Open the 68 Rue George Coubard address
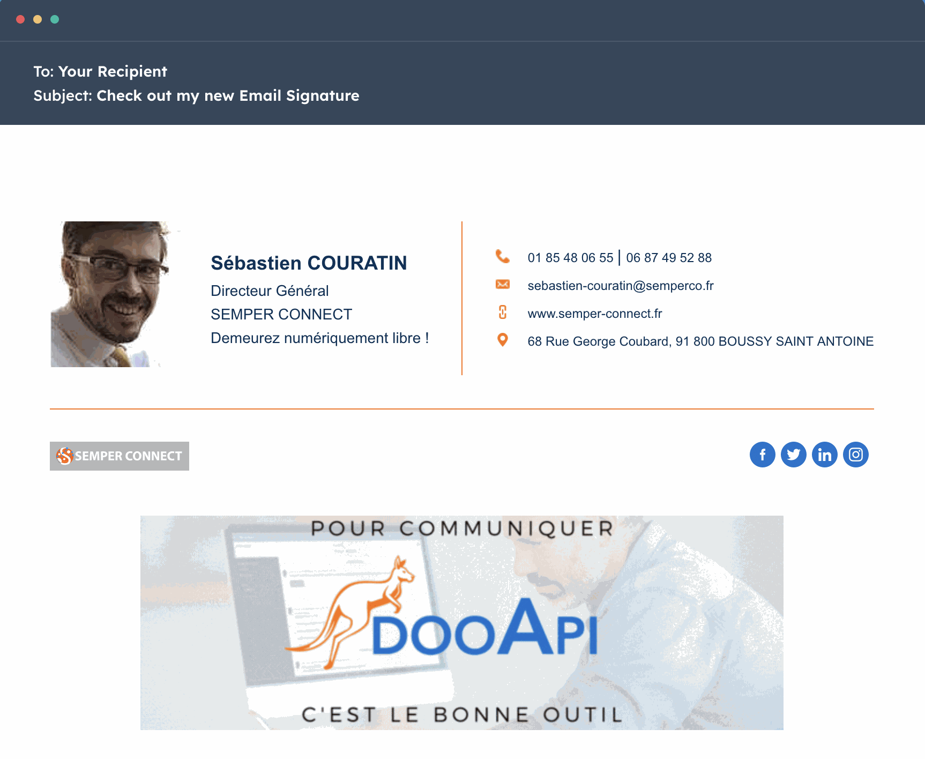Viewport: 925px width, 759px height. tap(700, 341)
